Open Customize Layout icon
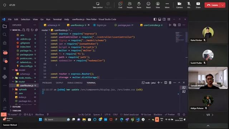 click(x=169, y=19)
